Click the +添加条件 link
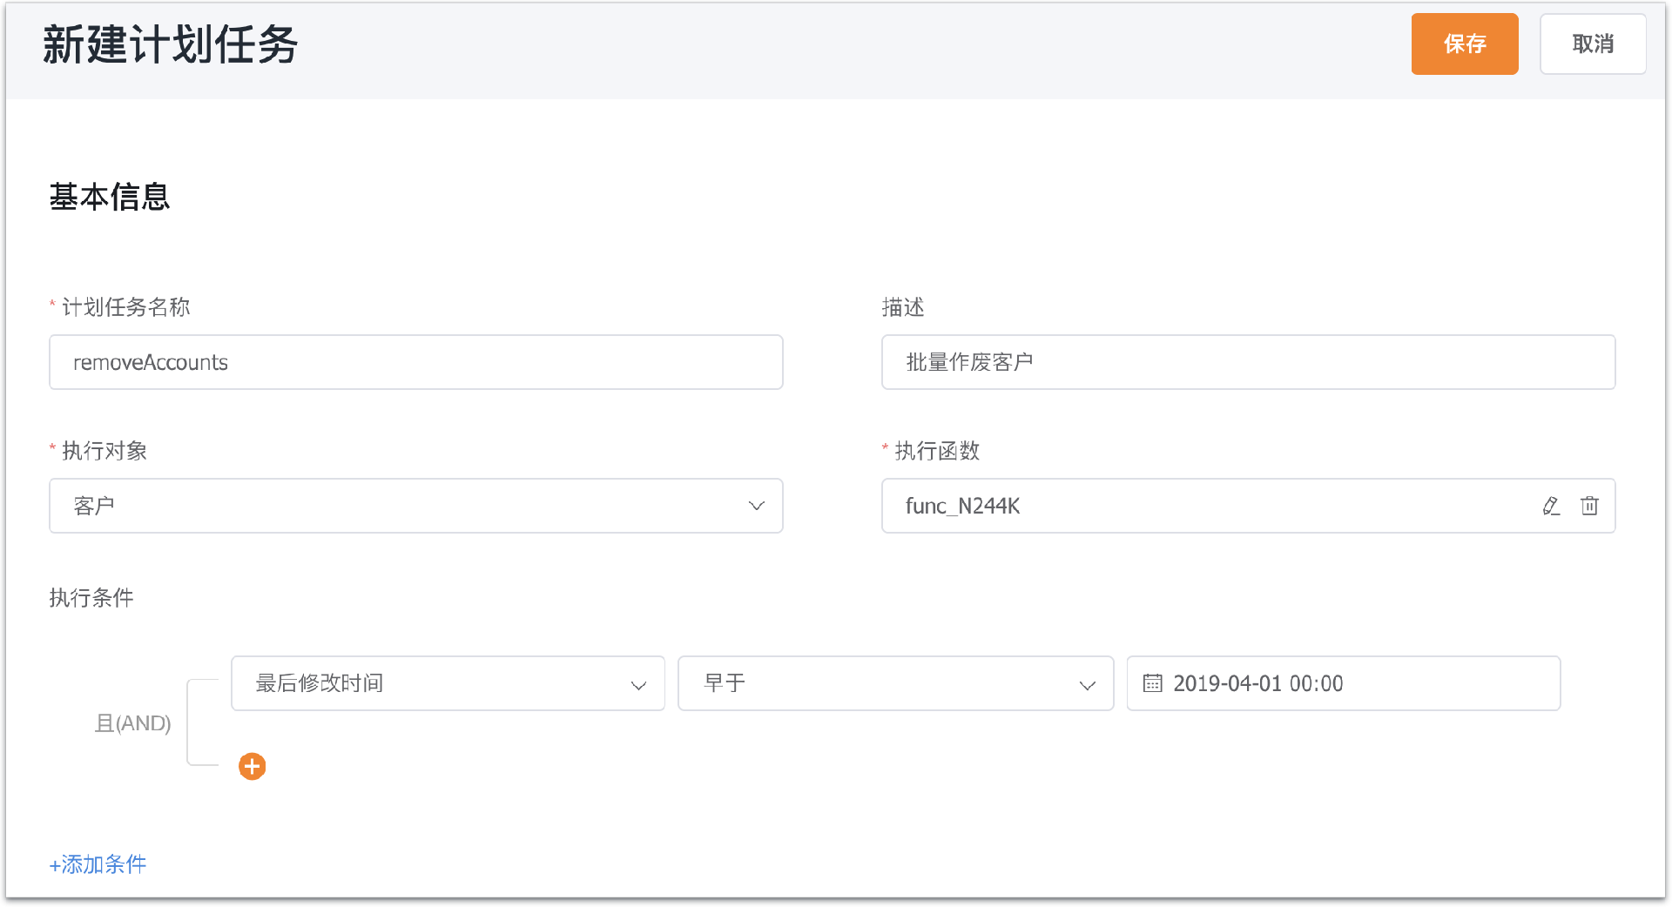Viewport: 1672px width, 907px height. tap(98, 864)
